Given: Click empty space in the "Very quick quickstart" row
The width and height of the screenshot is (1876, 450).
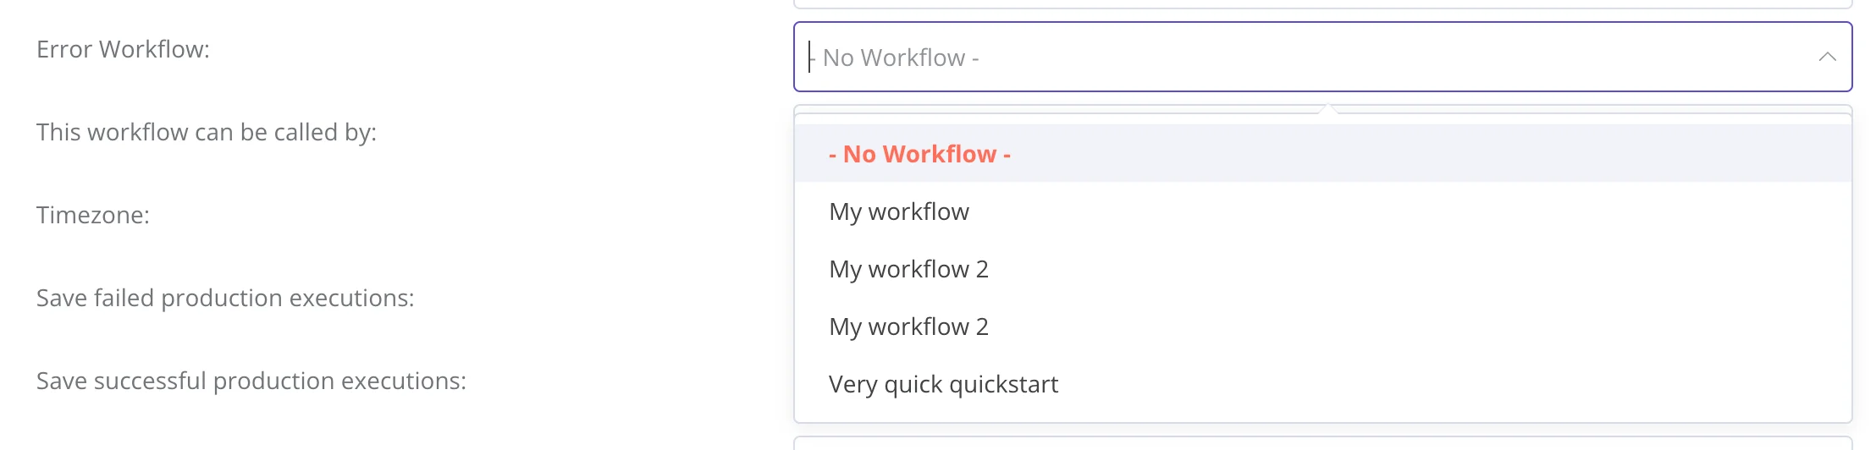Looking at the screenshot, I should point(1439,384).
